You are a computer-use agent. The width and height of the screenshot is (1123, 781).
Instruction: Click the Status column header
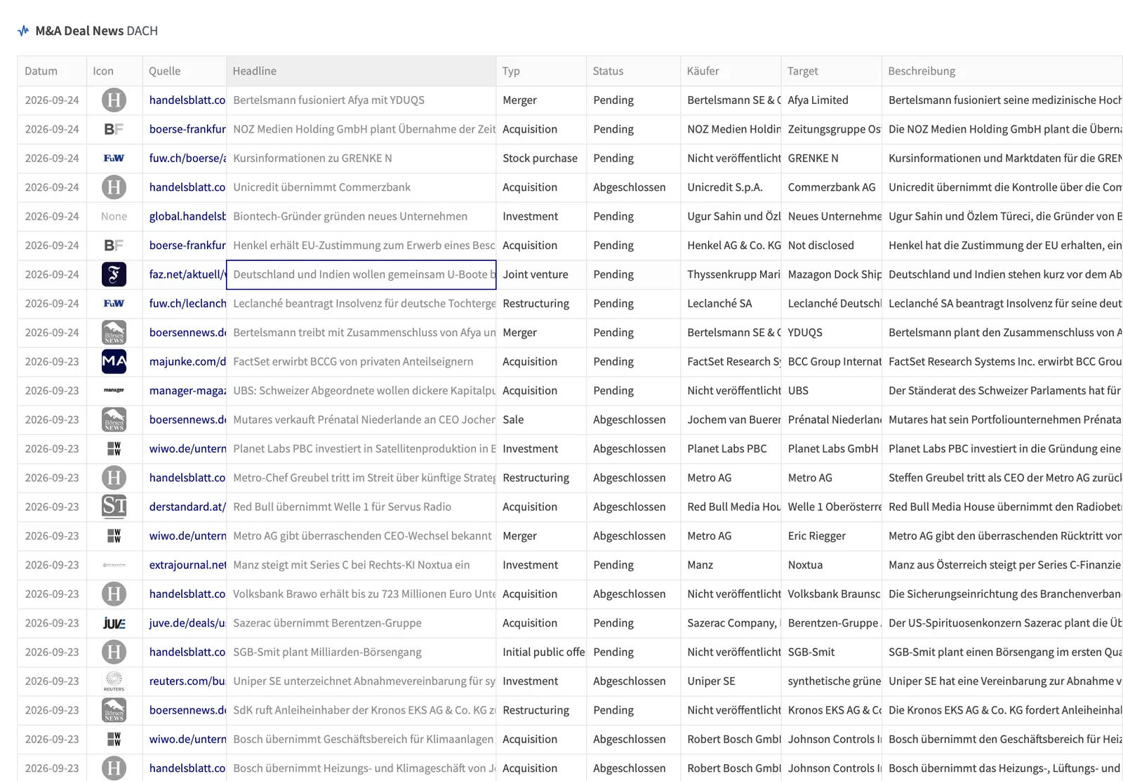(x=633, y=71)
